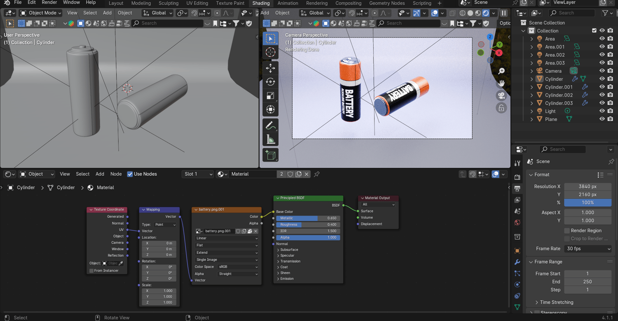Activate the 3D Cursor tool
This screenshot has width=618, height=321.
[x=270, y=52]
